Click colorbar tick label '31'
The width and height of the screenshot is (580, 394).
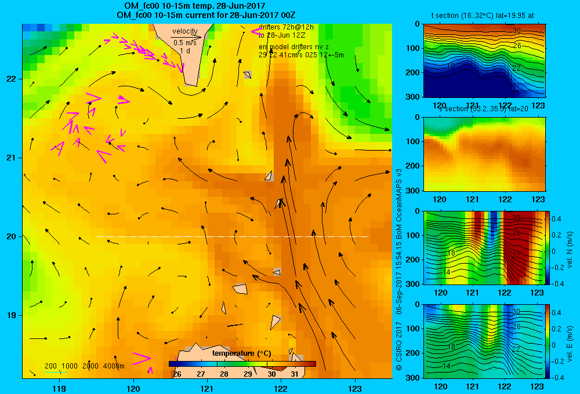pos(295,374)
